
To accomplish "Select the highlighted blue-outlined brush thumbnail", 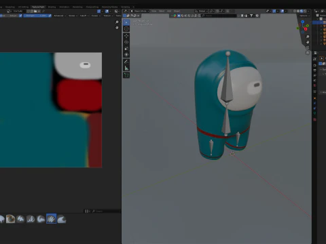I will (x=51, y=219).
